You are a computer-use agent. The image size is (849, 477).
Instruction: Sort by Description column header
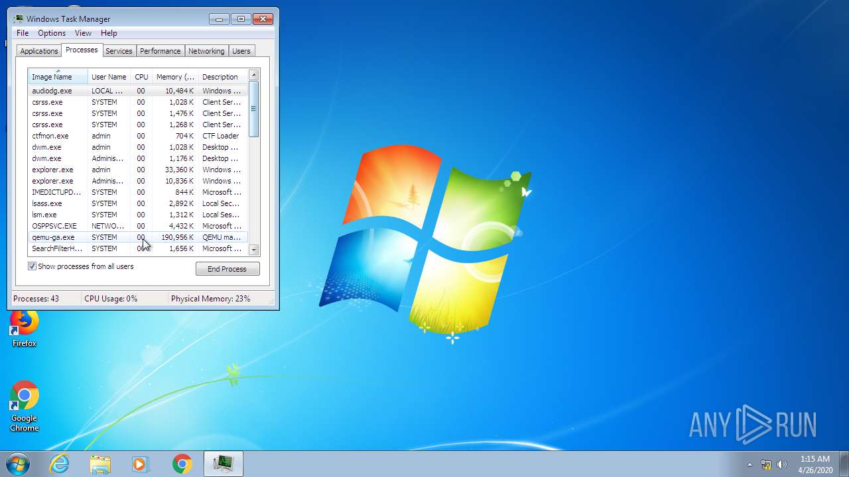(x=223, y=77)
